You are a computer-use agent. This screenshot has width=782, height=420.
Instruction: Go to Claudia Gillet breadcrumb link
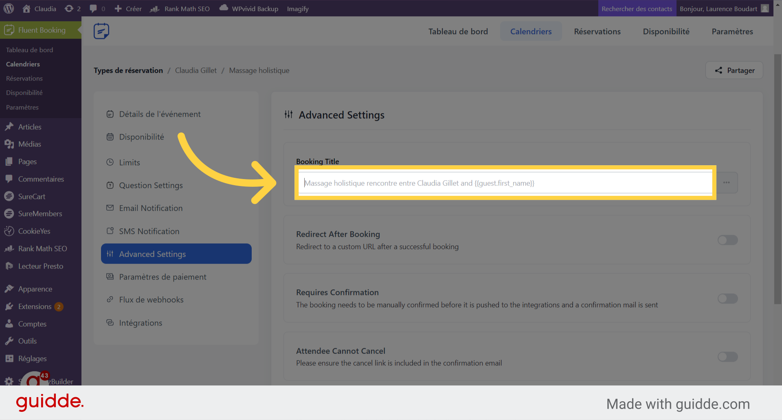click(196, 70)
